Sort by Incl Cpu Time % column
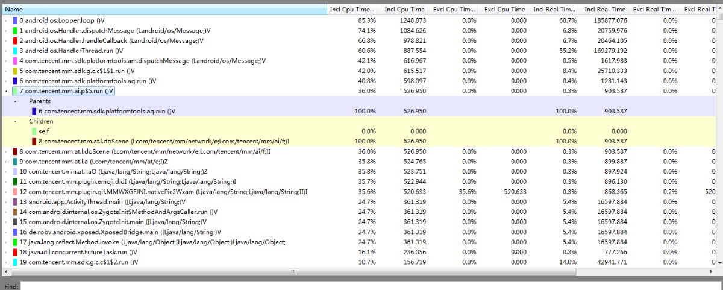This screenshot has width=723, height=290. (x=353, y=10)
